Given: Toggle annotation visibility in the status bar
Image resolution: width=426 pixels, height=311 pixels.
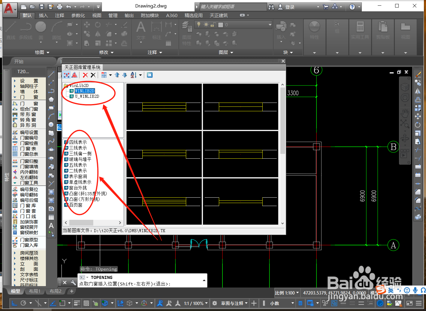Looking at the screenshot, I should click(x=160, y=303).
